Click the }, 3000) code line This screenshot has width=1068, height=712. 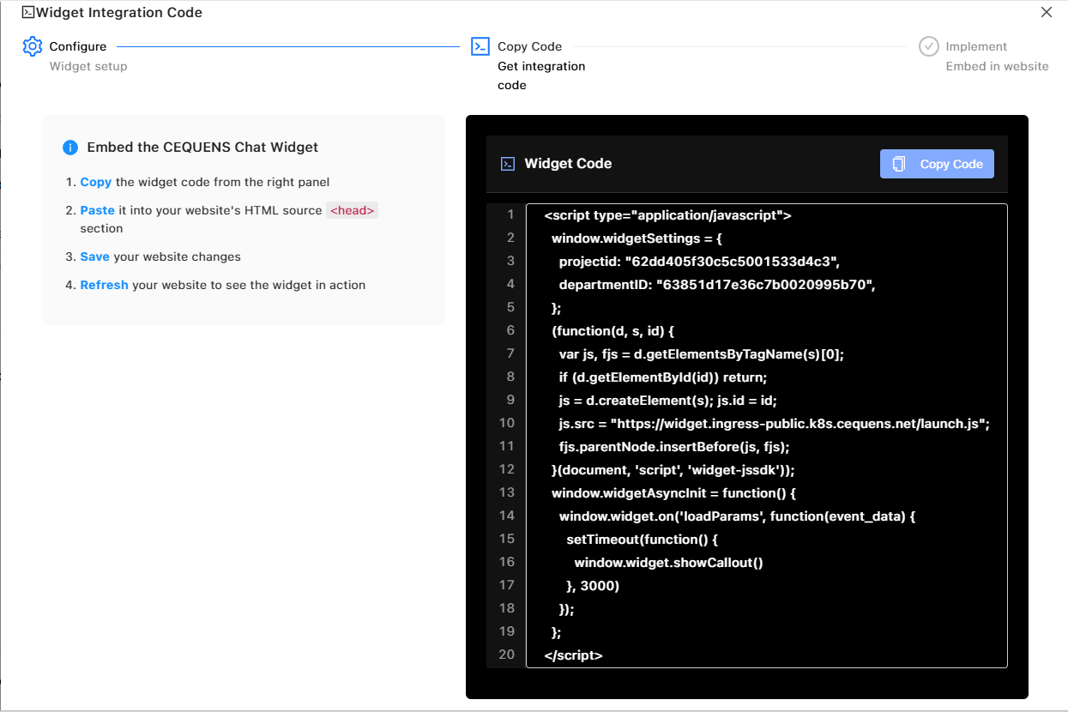pos(593,586)
